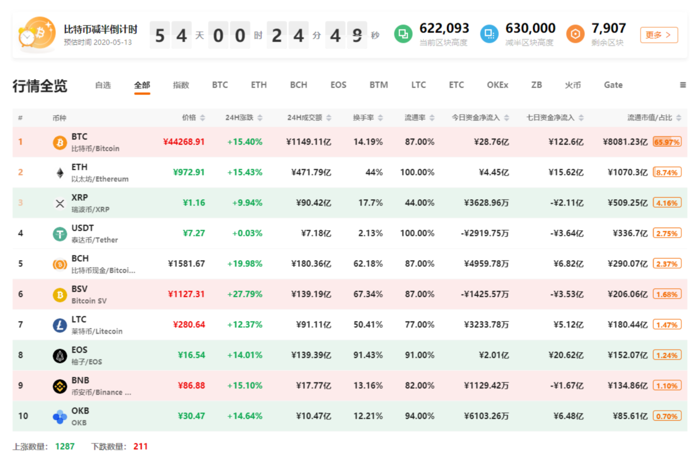Click the orange remaining blocks icon
Viewport: 695px width, 455px height.
pos(575,34)
